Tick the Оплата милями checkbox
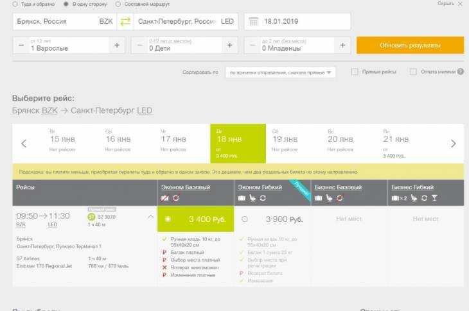The image size is (469, 311). pos(413,72)
